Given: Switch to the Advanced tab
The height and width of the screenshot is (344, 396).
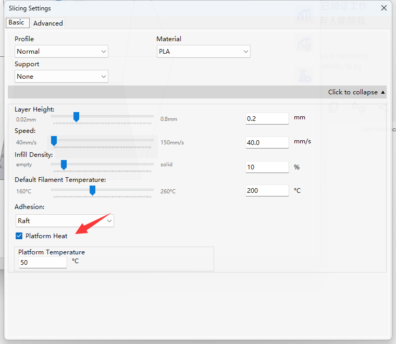Looking at the screenshot, I should point(48,23).
